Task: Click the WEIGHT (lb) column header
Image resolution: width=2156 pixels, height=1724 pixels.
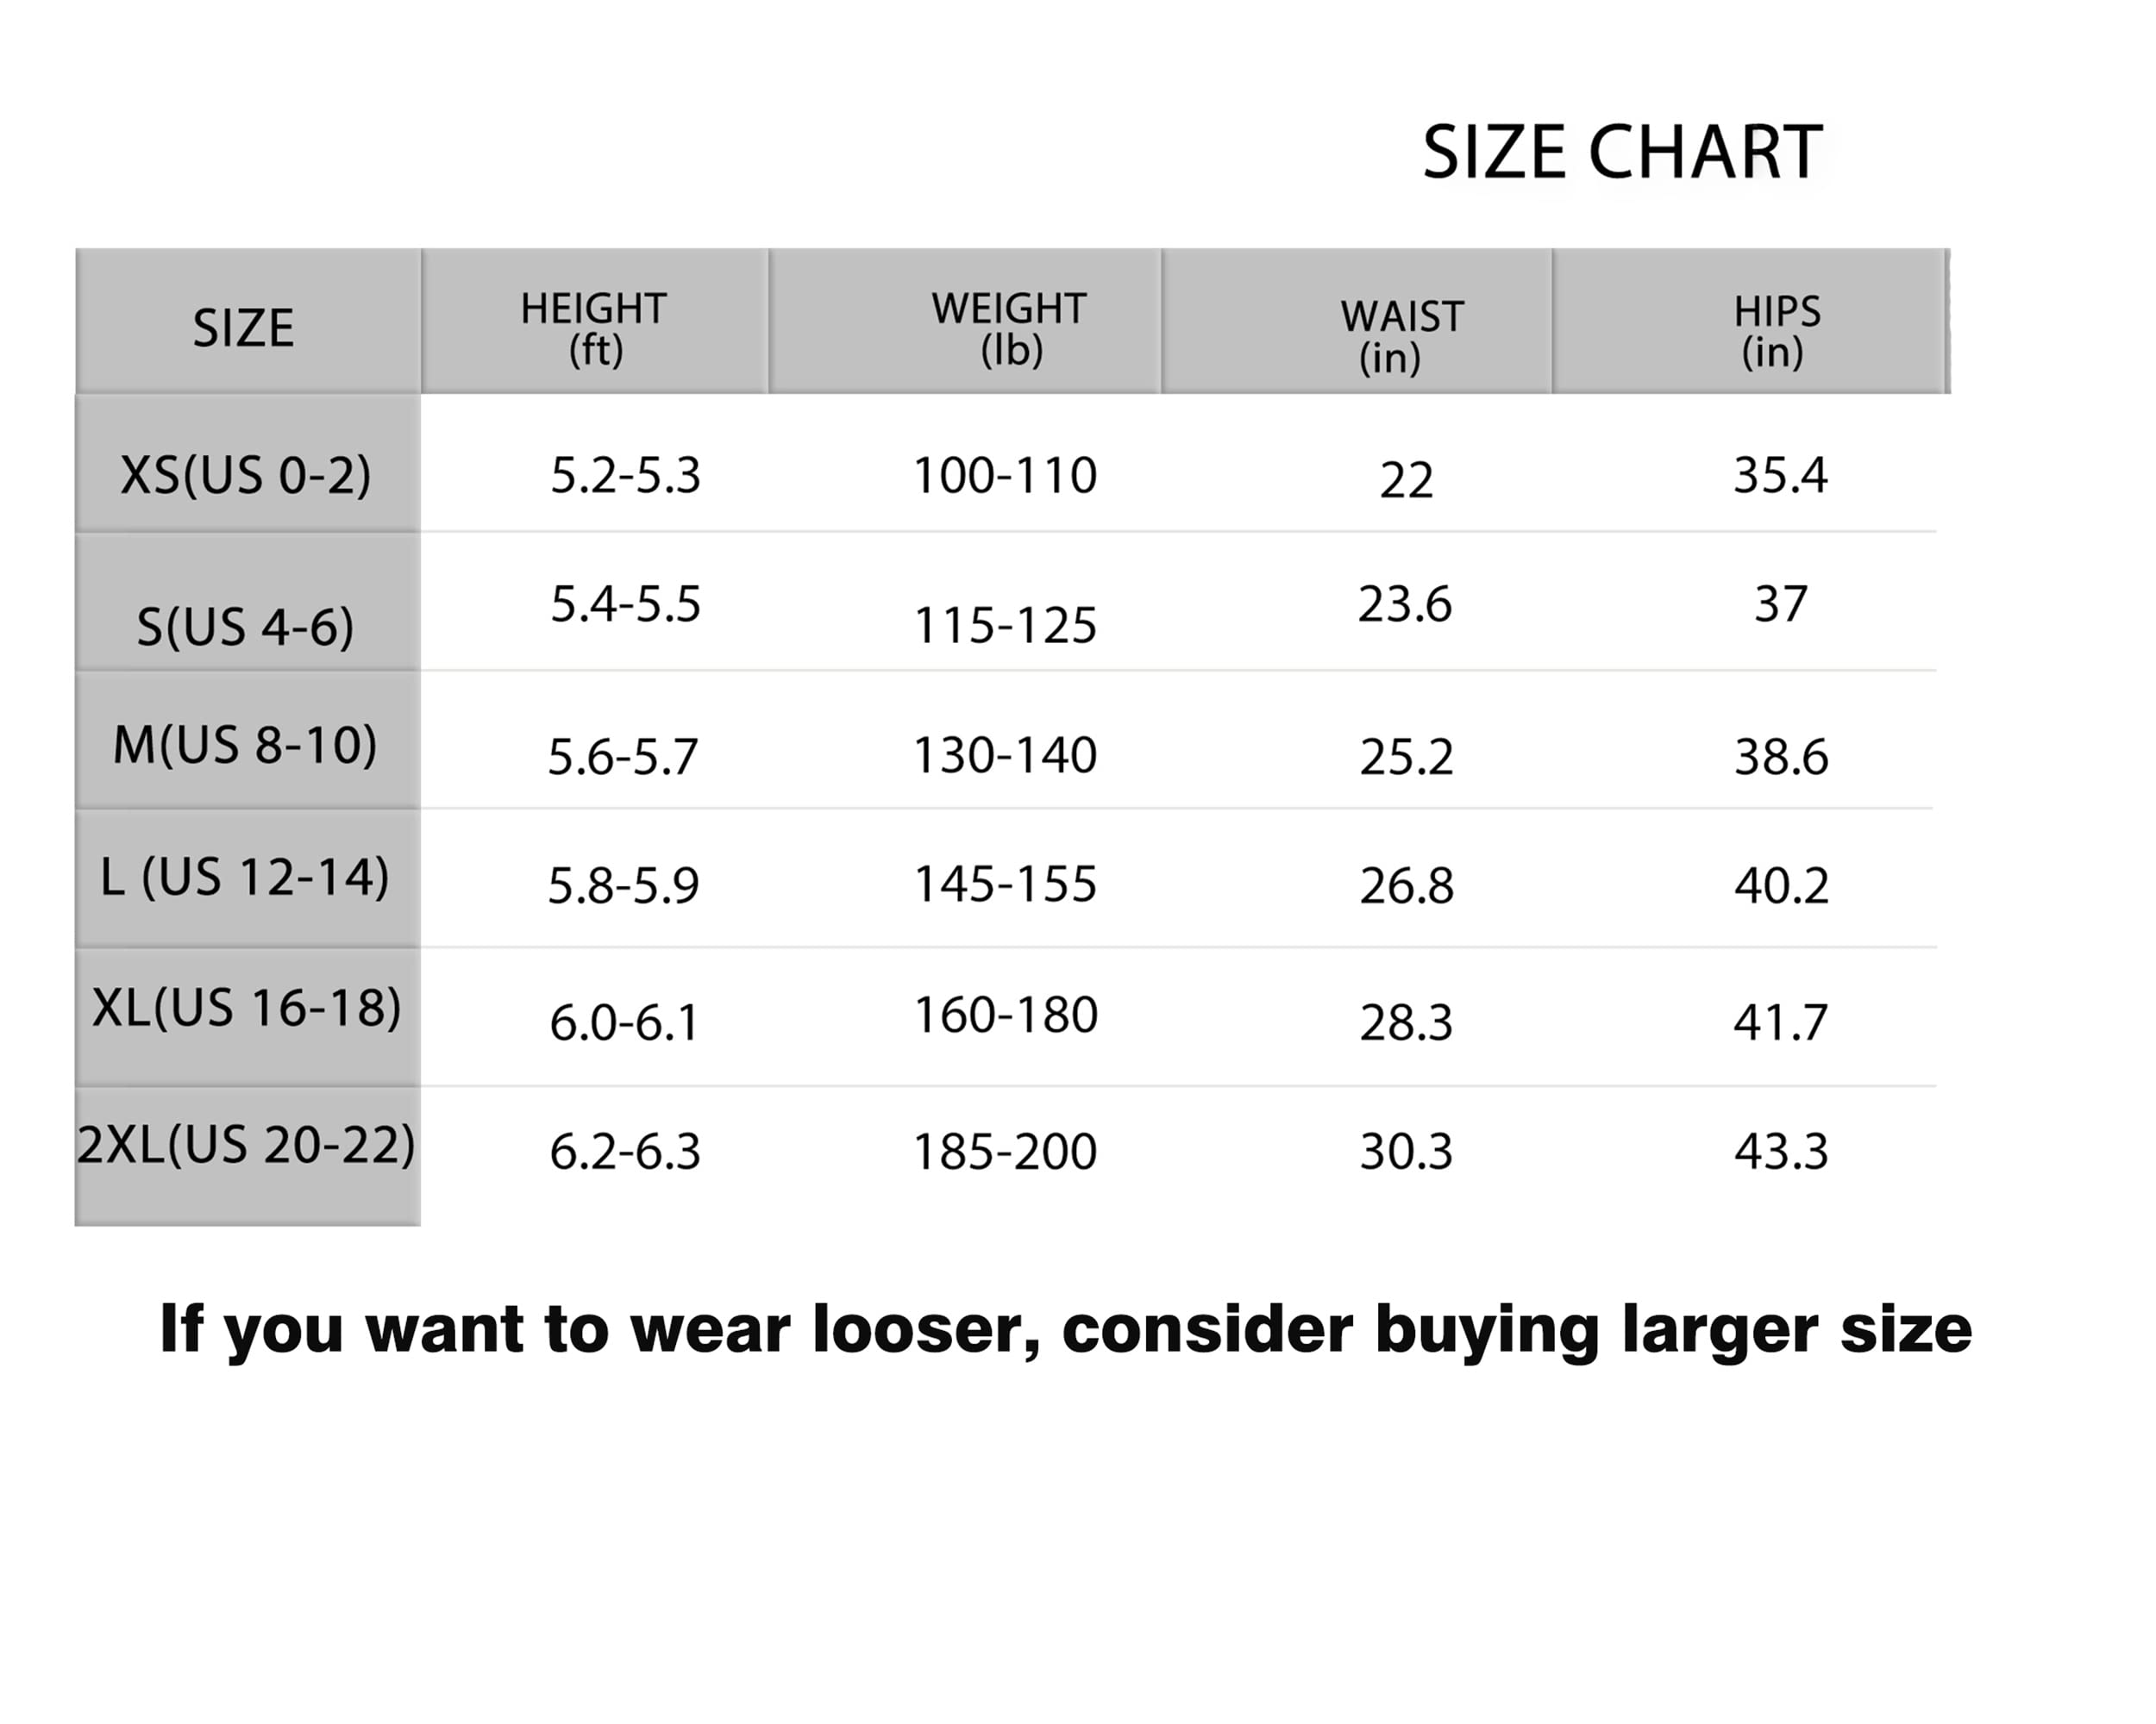Action: [x=1008, y=328]
